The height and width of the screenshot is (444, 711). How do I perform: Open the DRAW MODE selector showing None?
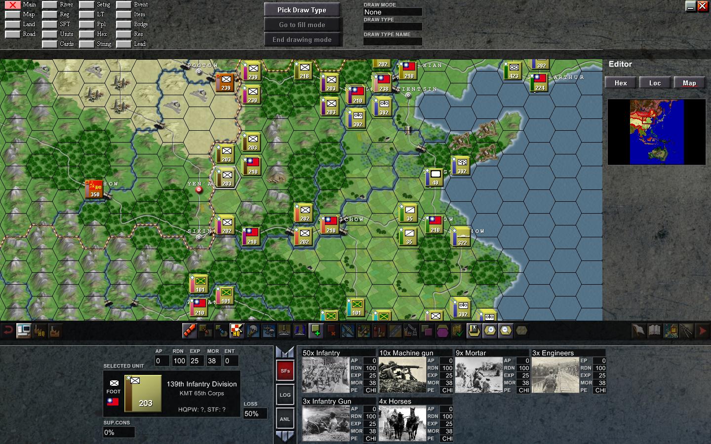tap(393, 12)
